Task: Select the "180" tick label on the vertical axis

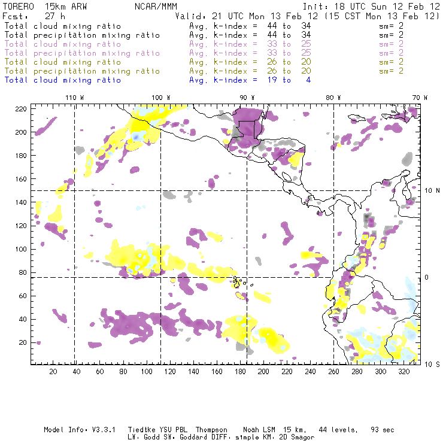Action: (21, 156)
